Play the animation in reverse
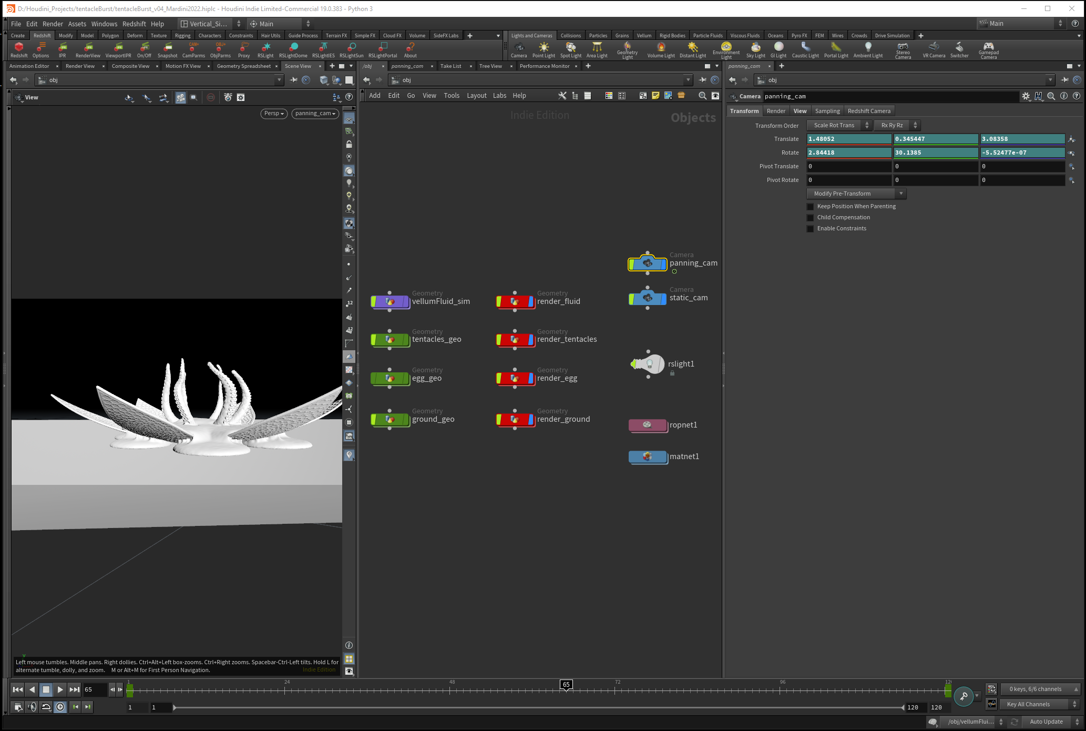The image size is (1086, 731). tap(32, 689)
